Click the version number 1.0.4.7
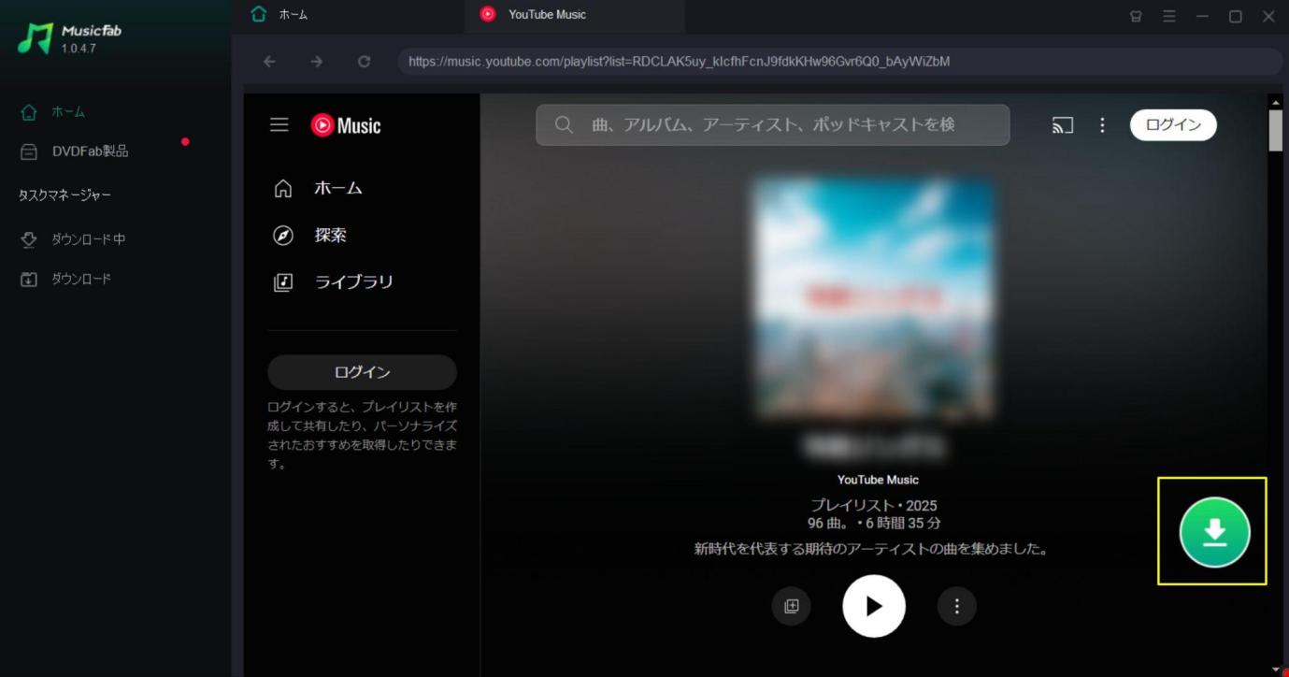The width and height of the screenshot is (1289, 677). click(79, 49)
